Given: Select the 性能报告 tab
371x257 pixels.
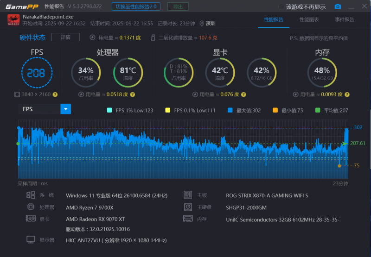Looking at the screenshot, I should point(274,19).
